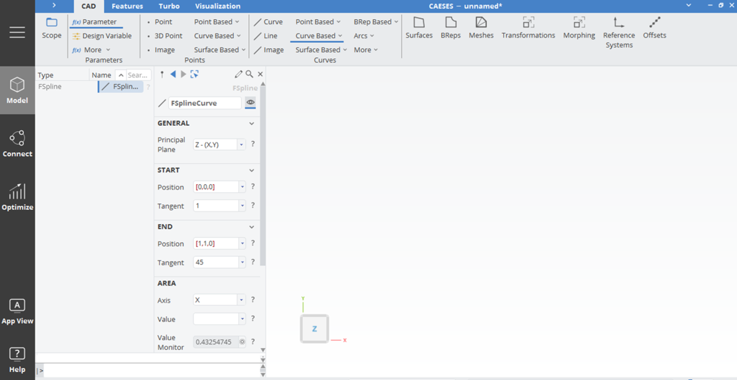Edit the FSplineCurve name field
This screenshot has width=737, height=380.
click(205, 103)
